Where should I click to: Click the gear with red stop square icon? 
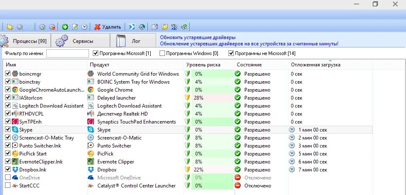[x=52, y=27]
